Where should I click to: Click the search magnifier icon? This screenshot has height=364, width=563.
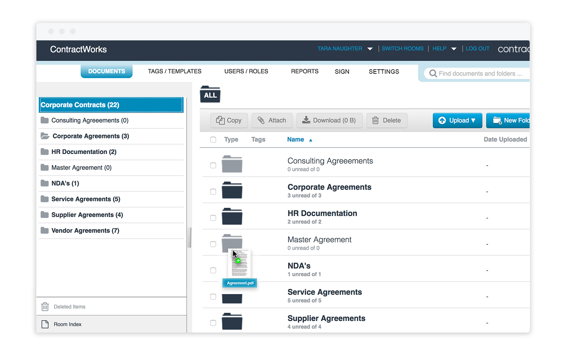(x=433, y=73)
